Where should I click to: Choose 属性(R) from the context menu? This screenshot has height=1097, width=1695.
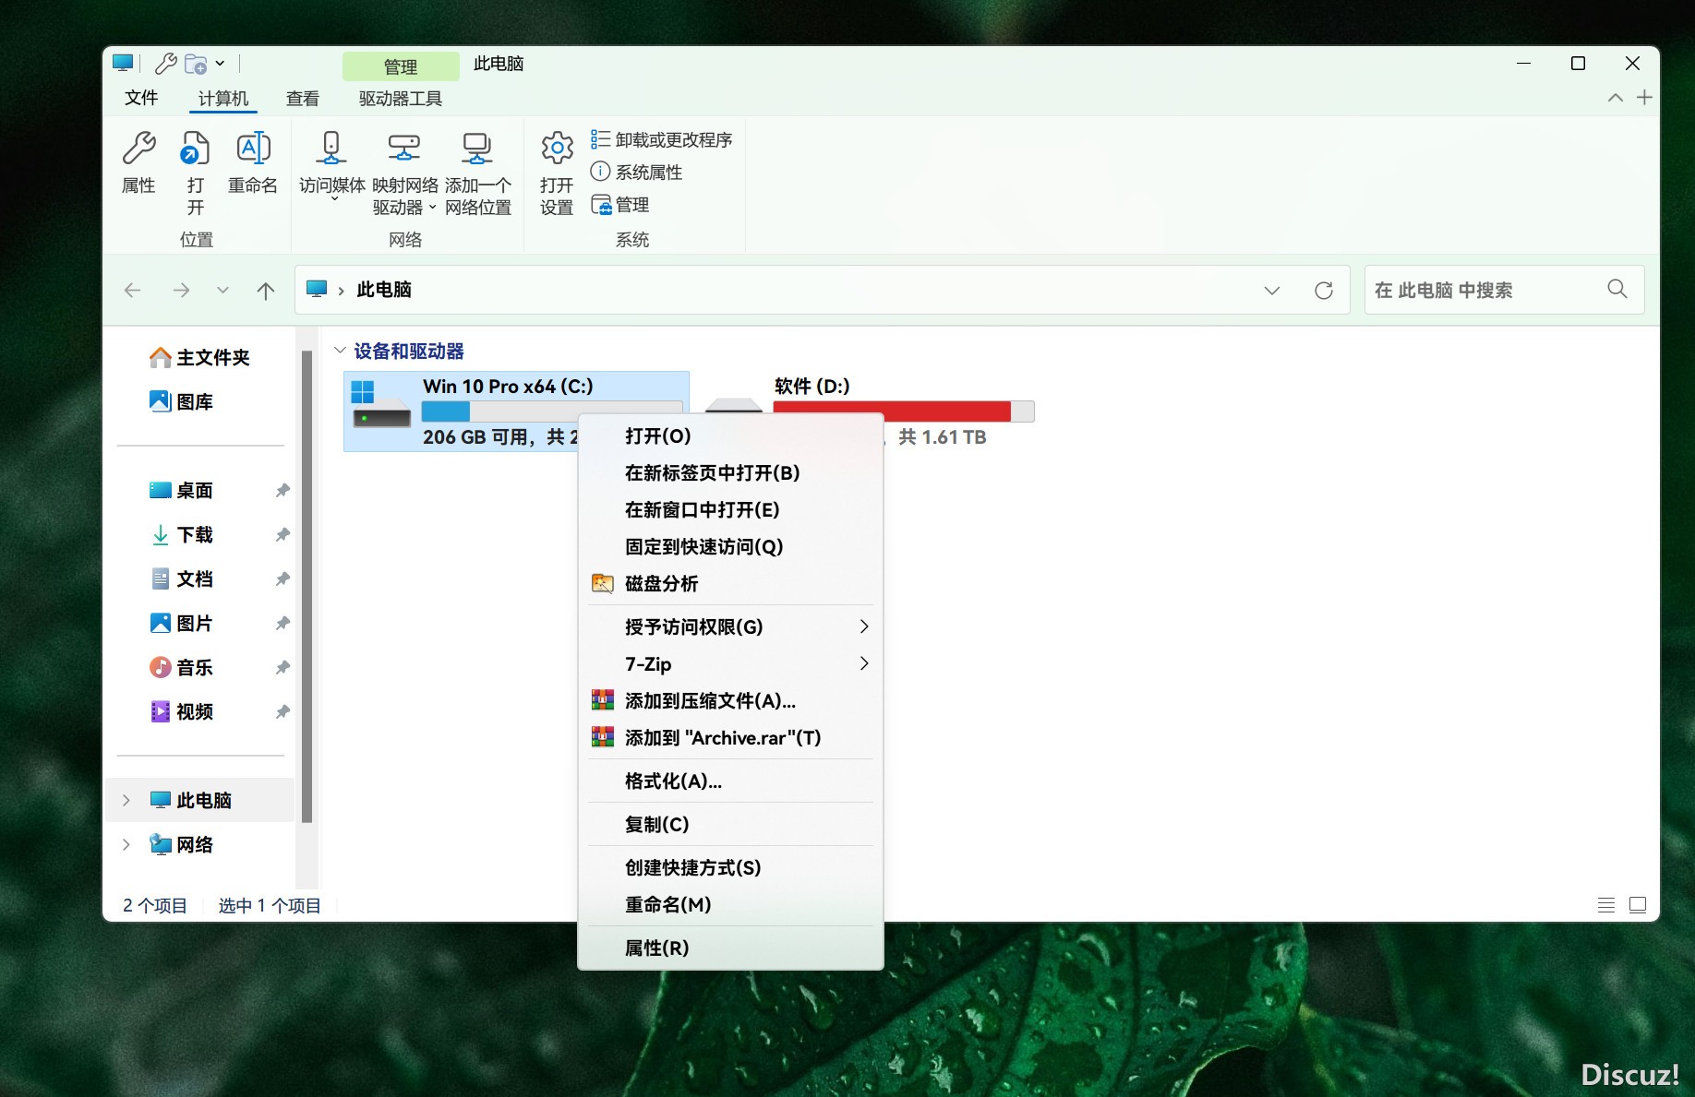(730, 948)
